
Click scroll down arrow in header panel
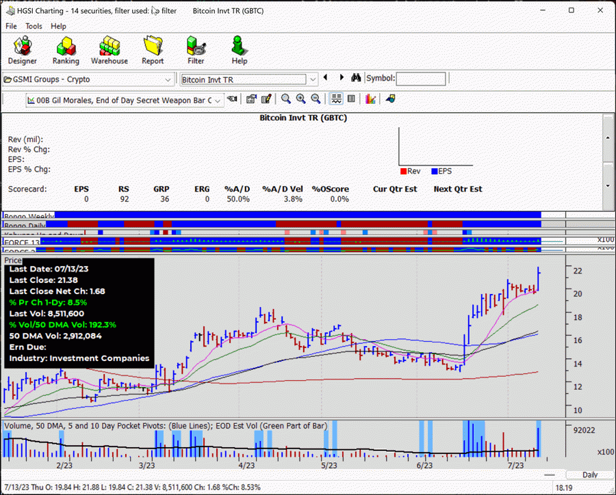pos(608,186)
